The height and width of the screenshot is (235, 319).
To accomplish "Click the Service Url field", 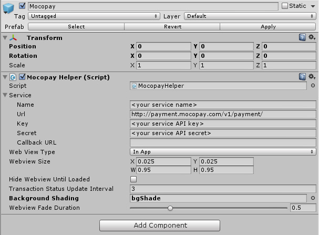I will [223, 114].
